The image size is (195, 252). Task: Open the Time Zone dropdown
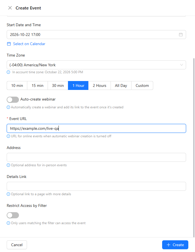pyautogui.click(x=96, y=65)
